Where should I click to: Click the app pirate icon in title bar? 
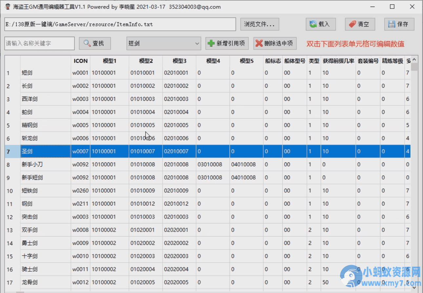tap(8, 7)
